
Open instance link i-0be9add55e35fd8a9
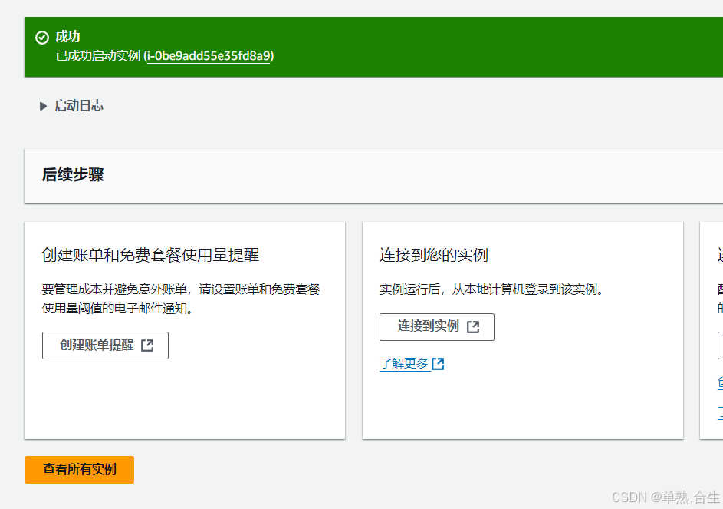(209, 56)
